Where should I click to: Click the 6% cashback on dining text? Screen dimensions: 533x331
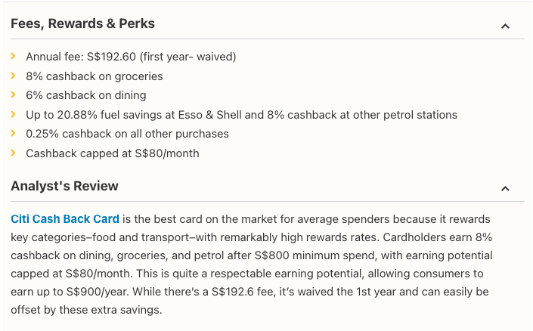(x=85, y=95)
